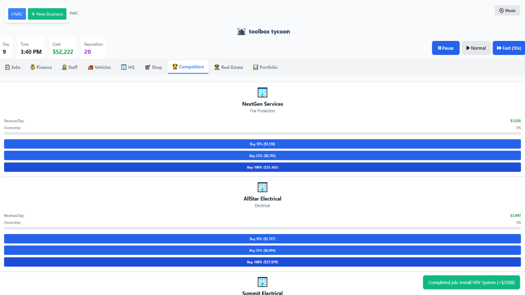Viewport: 525px width, 295px height.
Task: Click the Portfolio chart icon
Action: tap(256, 67)
